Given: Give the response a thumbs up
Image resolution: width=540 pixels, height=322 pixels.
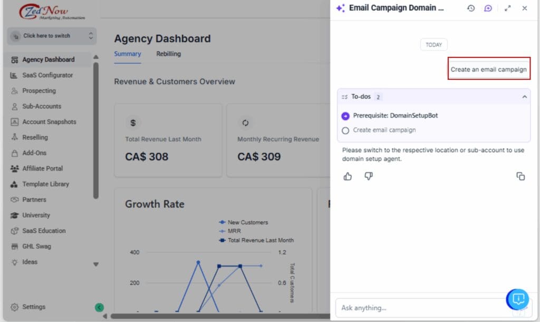Looking at the screenshot, I should coord(348,176).
